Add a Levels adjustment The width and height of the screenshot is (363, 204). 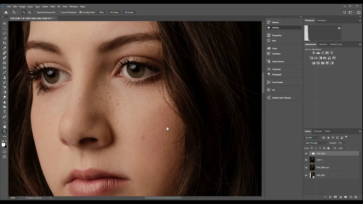click(318, 53)
